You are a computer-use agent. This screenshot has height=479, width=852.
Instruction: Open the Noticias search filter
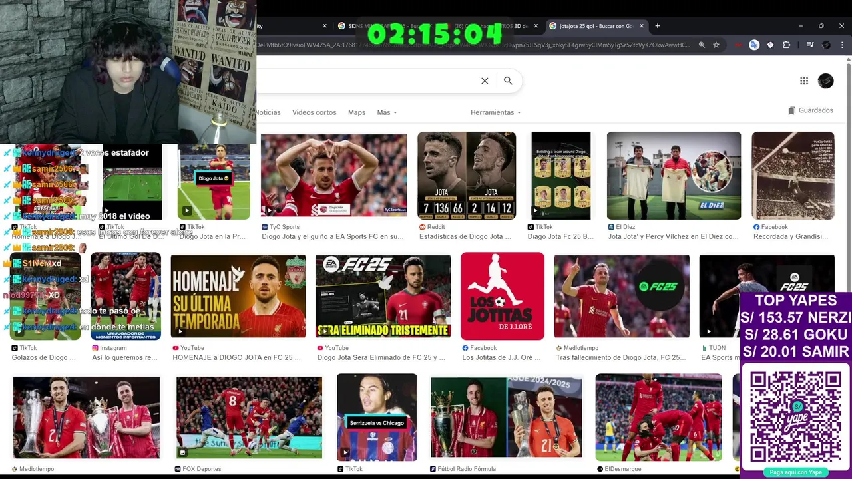click(x=269, y=112)
